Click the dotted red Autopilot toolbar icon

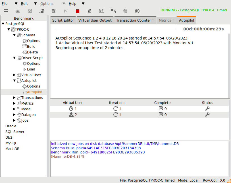pyautogui.click(x=90, y=11)
